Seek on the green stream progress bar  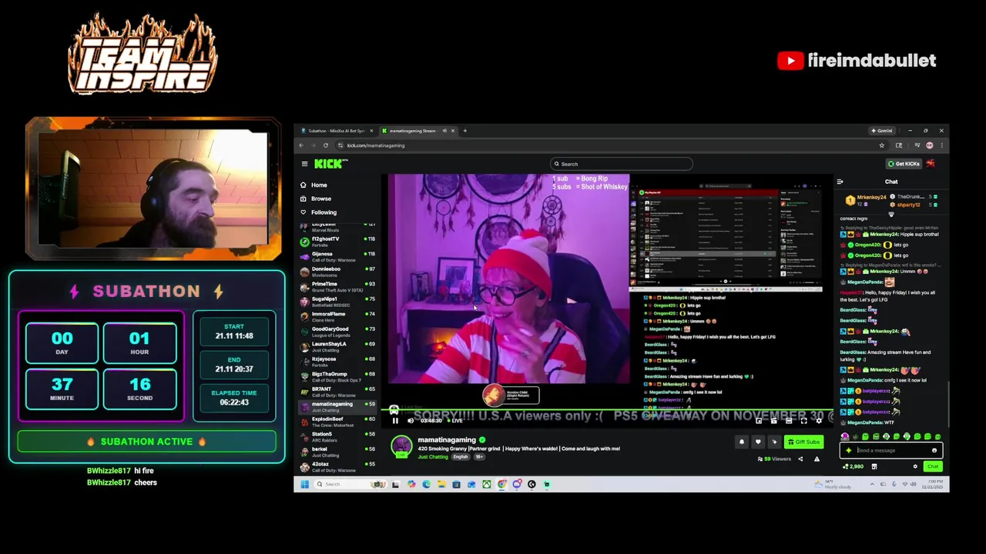coord(609,411)
